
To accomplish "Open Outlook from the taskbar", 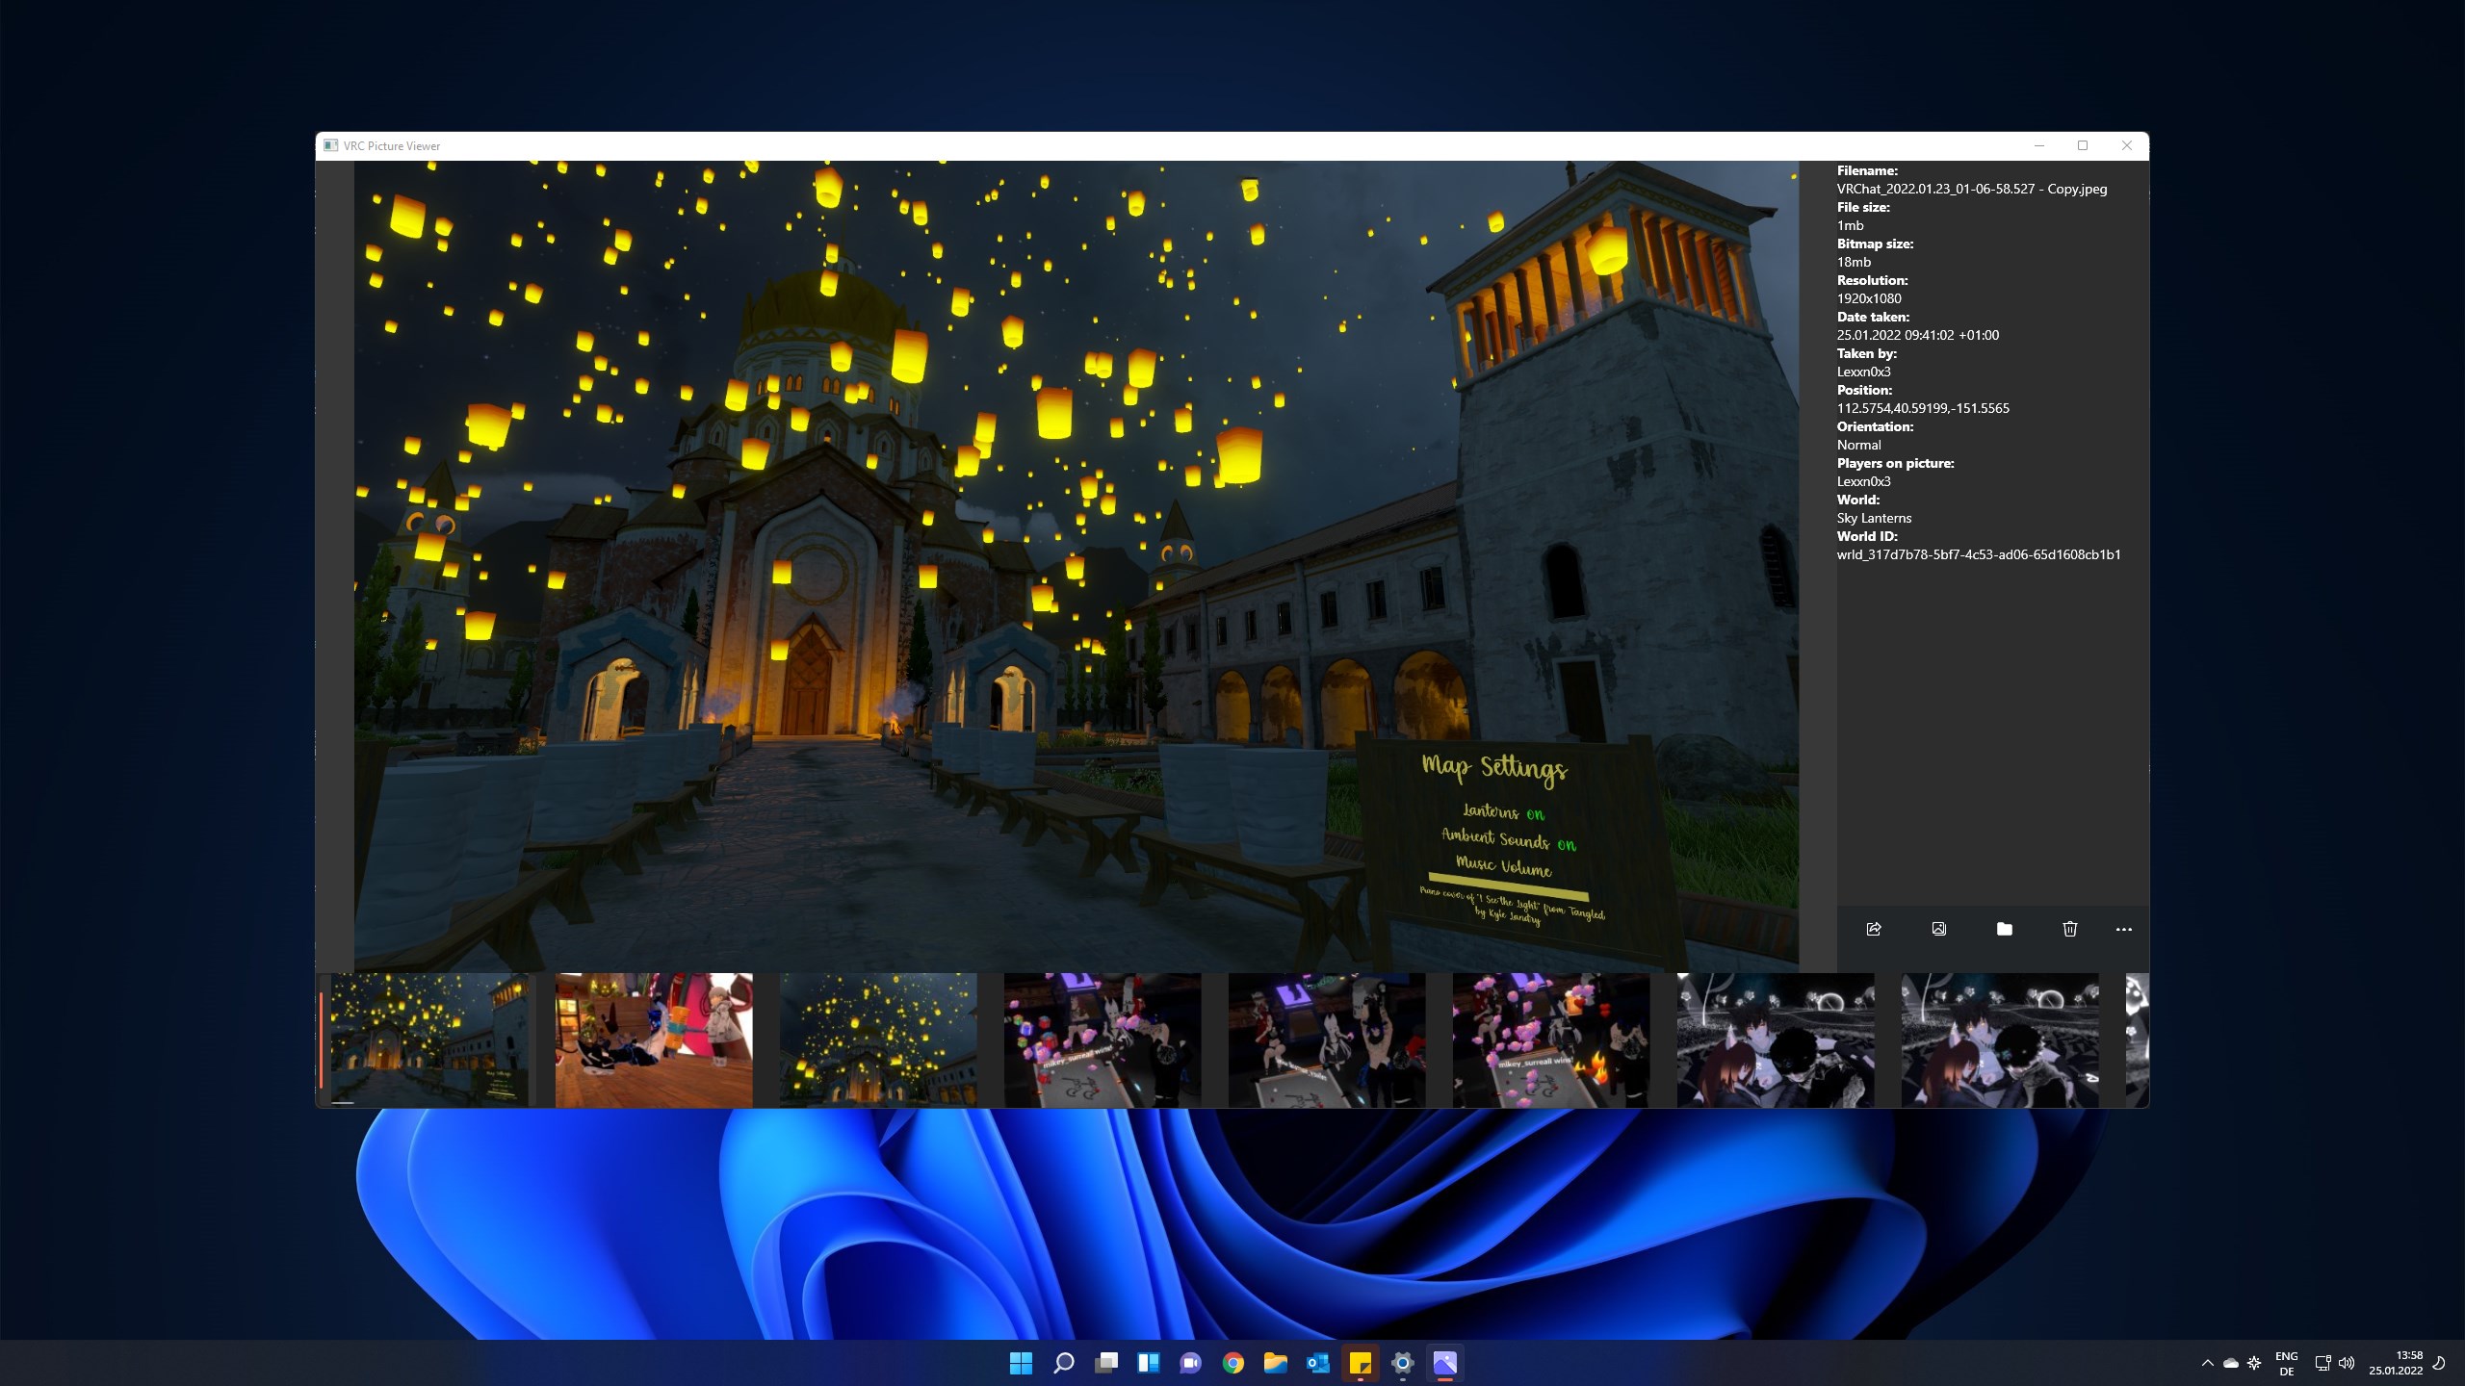I will pos(1318,1363).
